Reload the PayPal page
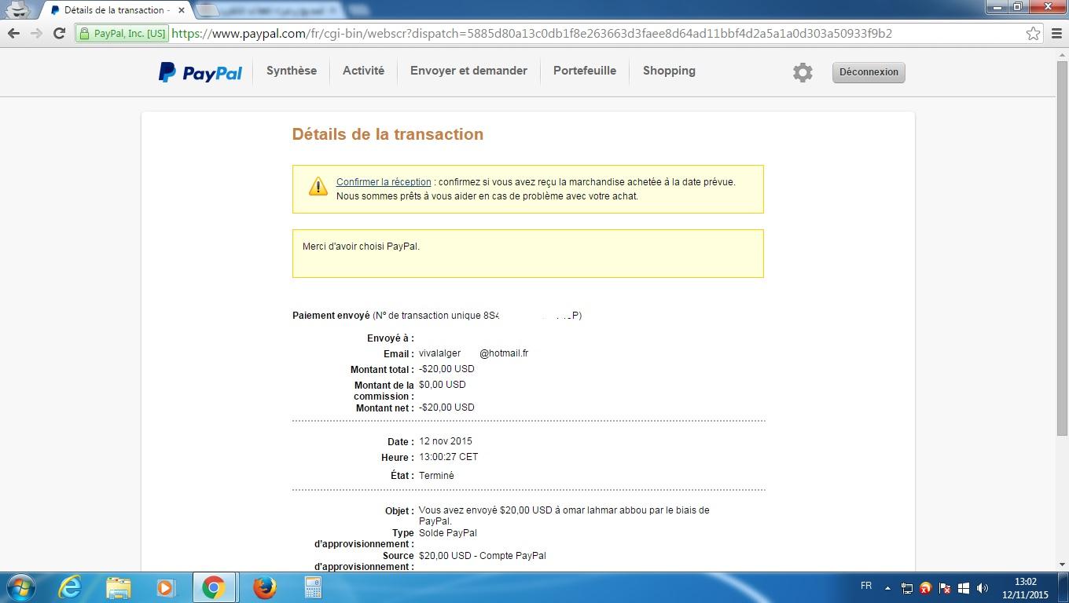The height and width of the screenshot is (603, 1069). point(59,33)
